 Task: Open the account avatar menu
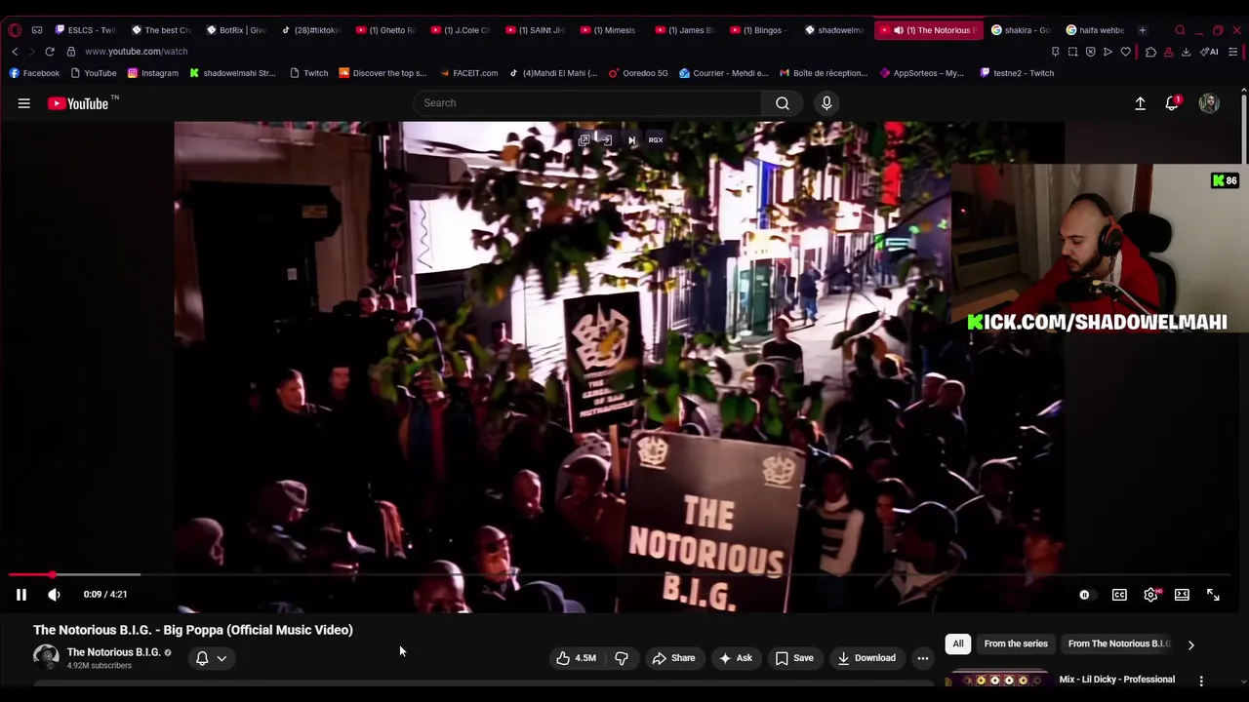click(1209, 103)
